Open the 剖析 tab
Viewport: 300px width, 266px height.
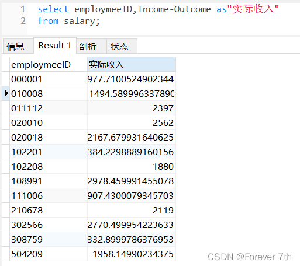(x=91, y=46)
